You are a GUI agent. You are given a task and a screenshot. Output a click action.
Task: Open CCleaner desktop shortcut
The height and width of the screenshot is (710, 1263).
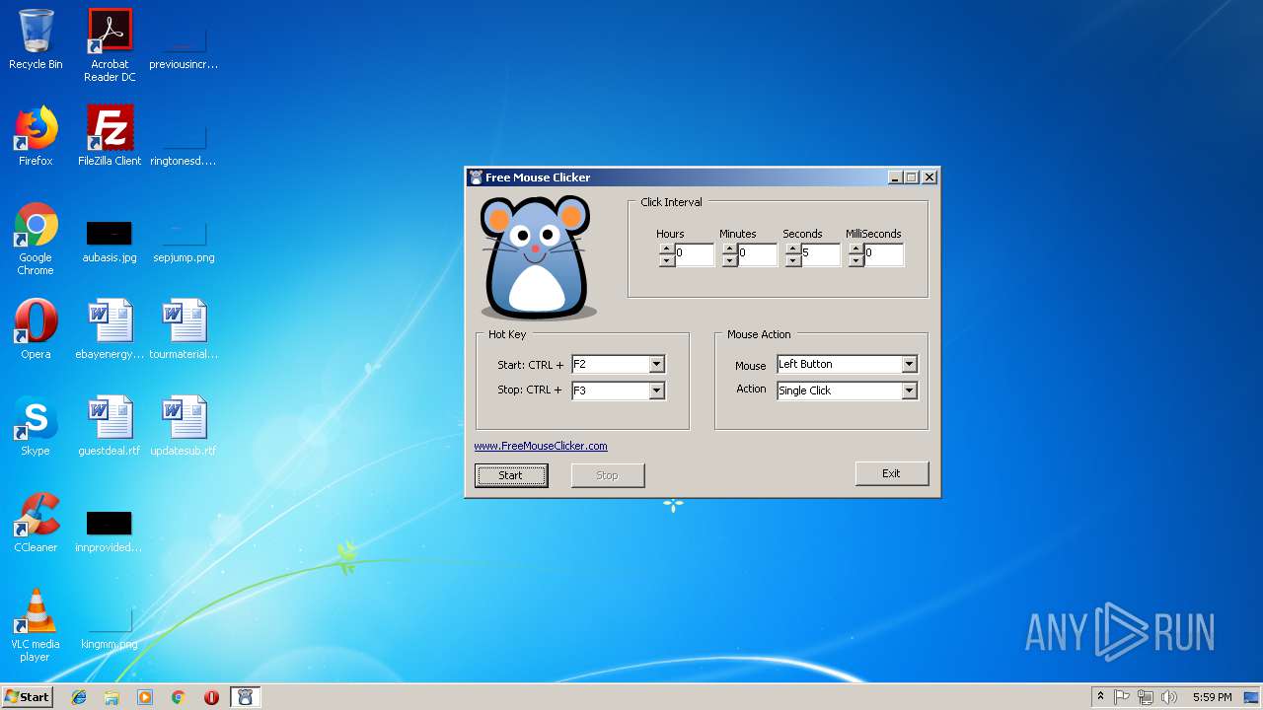(x=36, y=523)
